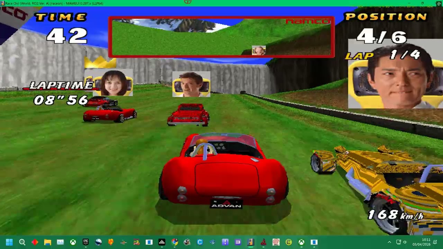Switch to Google Chrome
The width and height of the screenshot is (443, 249).
coord(174,242)
